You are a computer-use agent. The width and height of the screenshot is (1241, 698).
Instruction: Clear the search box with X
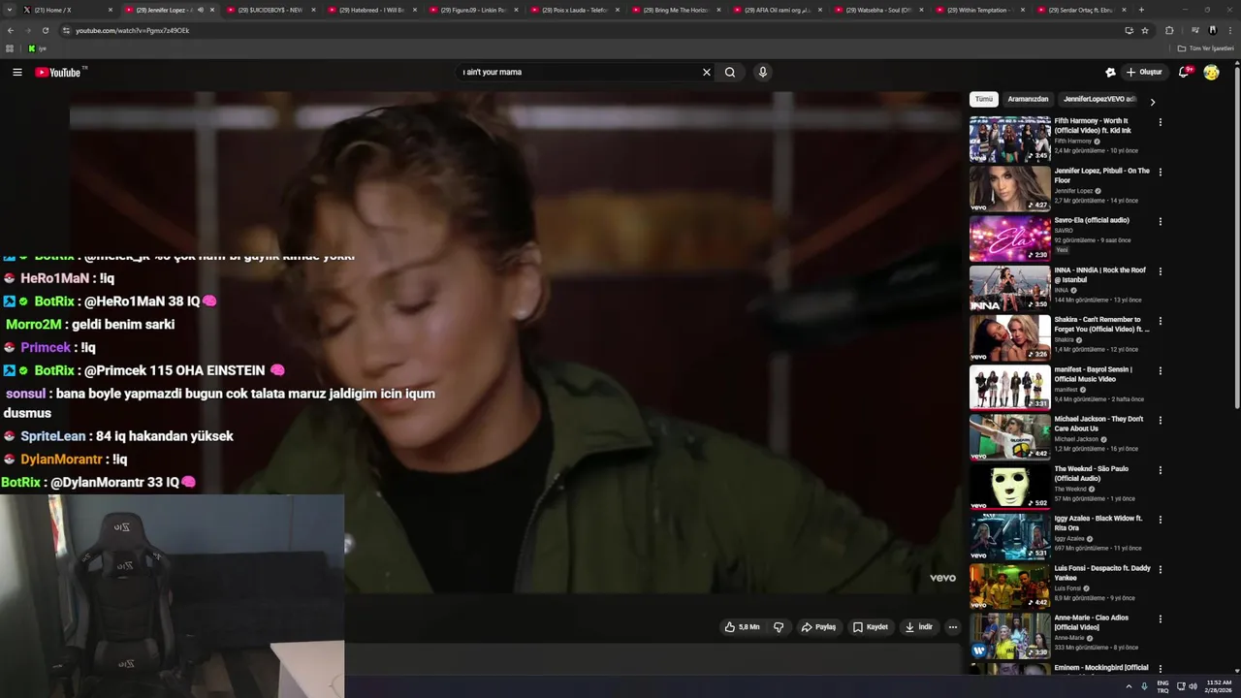[707, 72]
